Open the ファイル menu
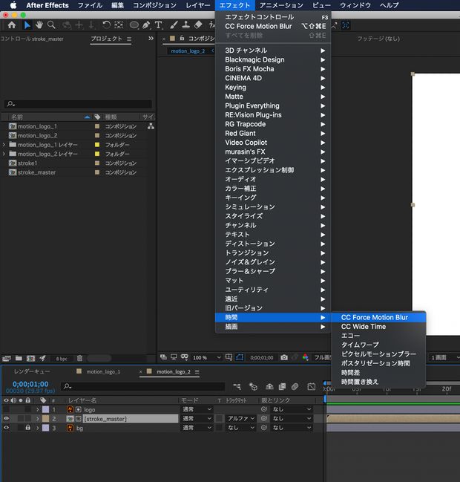Screen dimensions: 460x482 tap(90, 5)
